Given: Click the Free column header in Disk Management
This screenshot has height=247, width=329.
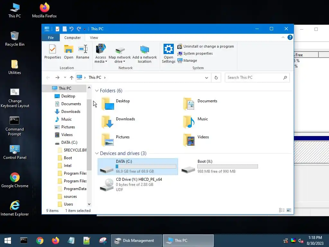Looking at the screenshot, I should click(306, 55).
